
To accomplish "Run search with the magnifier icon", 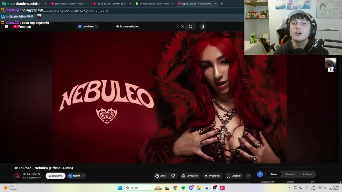I will pos(191,26).
